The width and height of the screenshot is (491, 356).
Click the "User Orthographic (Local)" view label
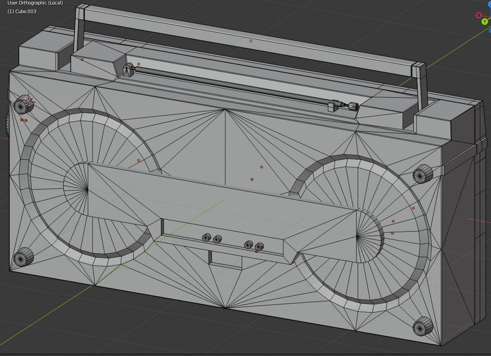[35, 3]
